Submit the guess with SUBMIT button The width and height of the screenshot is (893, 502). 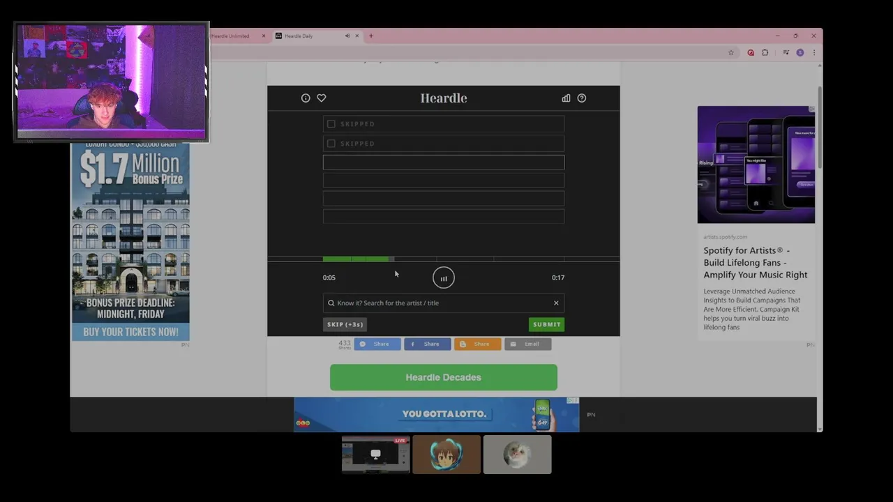click(x=546, y=324)
